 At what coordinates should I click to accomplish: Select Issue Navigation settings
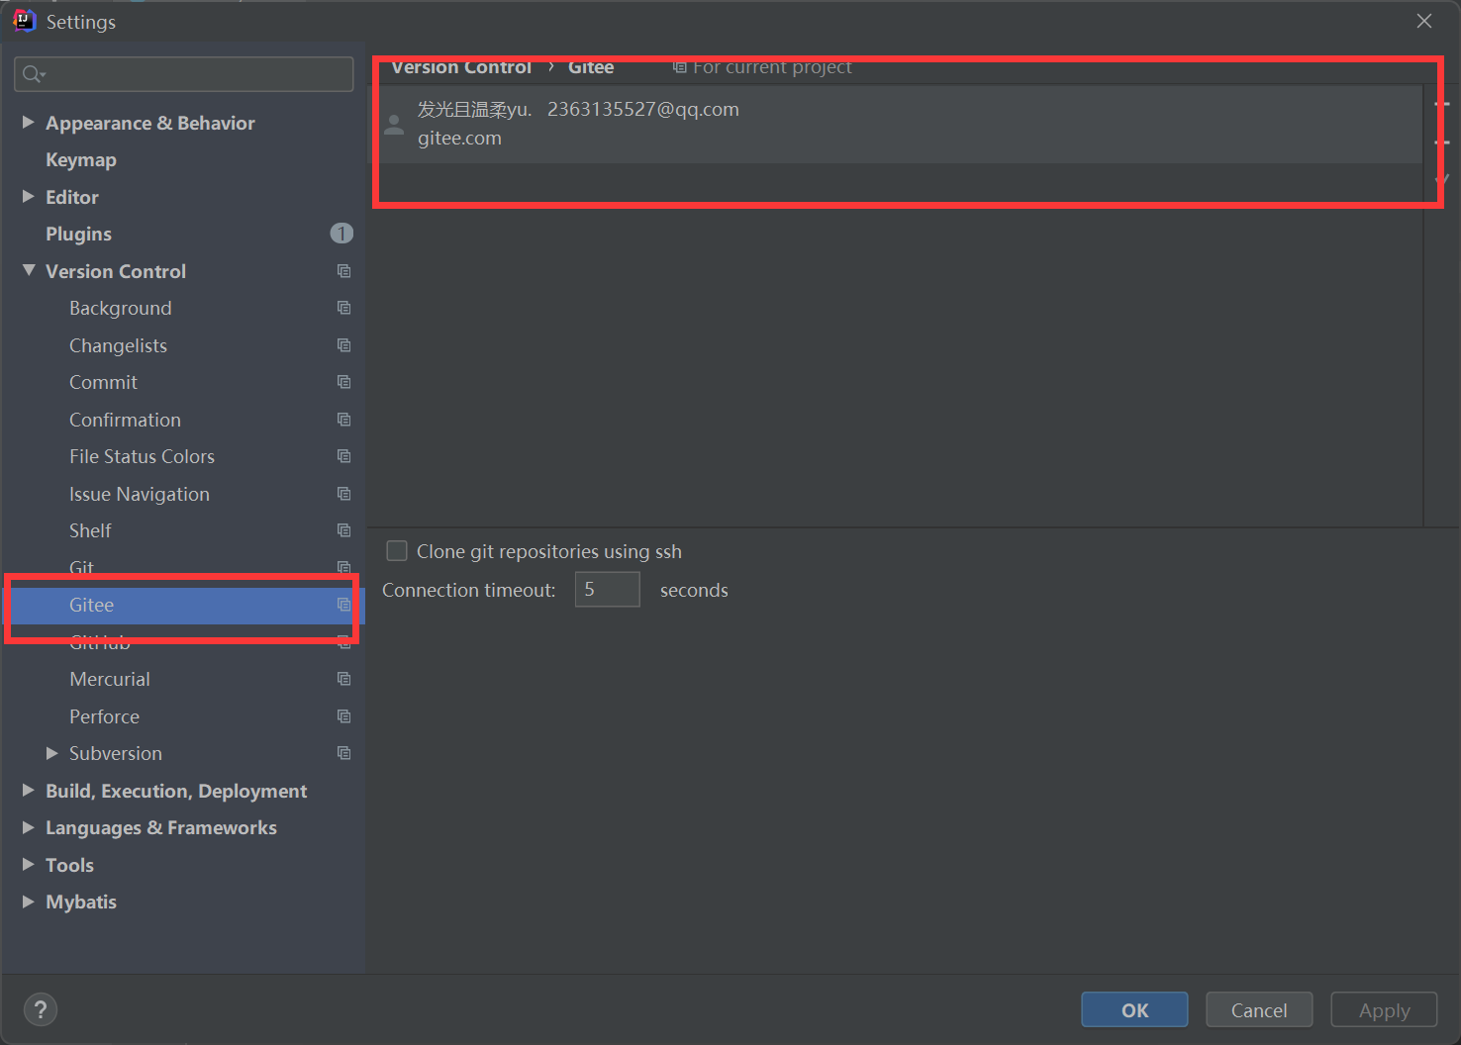(x=140, y=494)
